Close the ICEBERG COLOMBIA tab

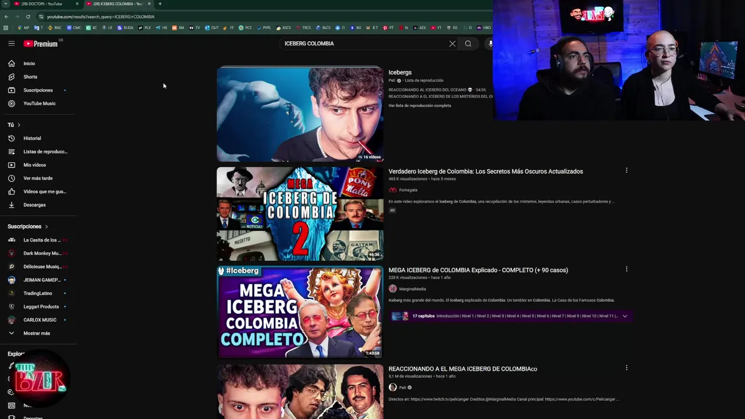click(149, 3)
